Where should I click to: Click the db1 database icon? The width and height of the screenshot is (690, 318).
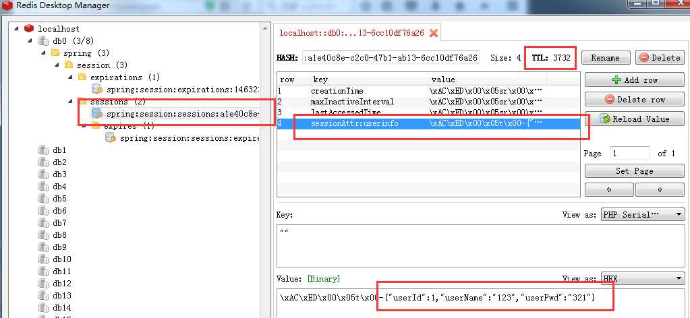point(43,150)
